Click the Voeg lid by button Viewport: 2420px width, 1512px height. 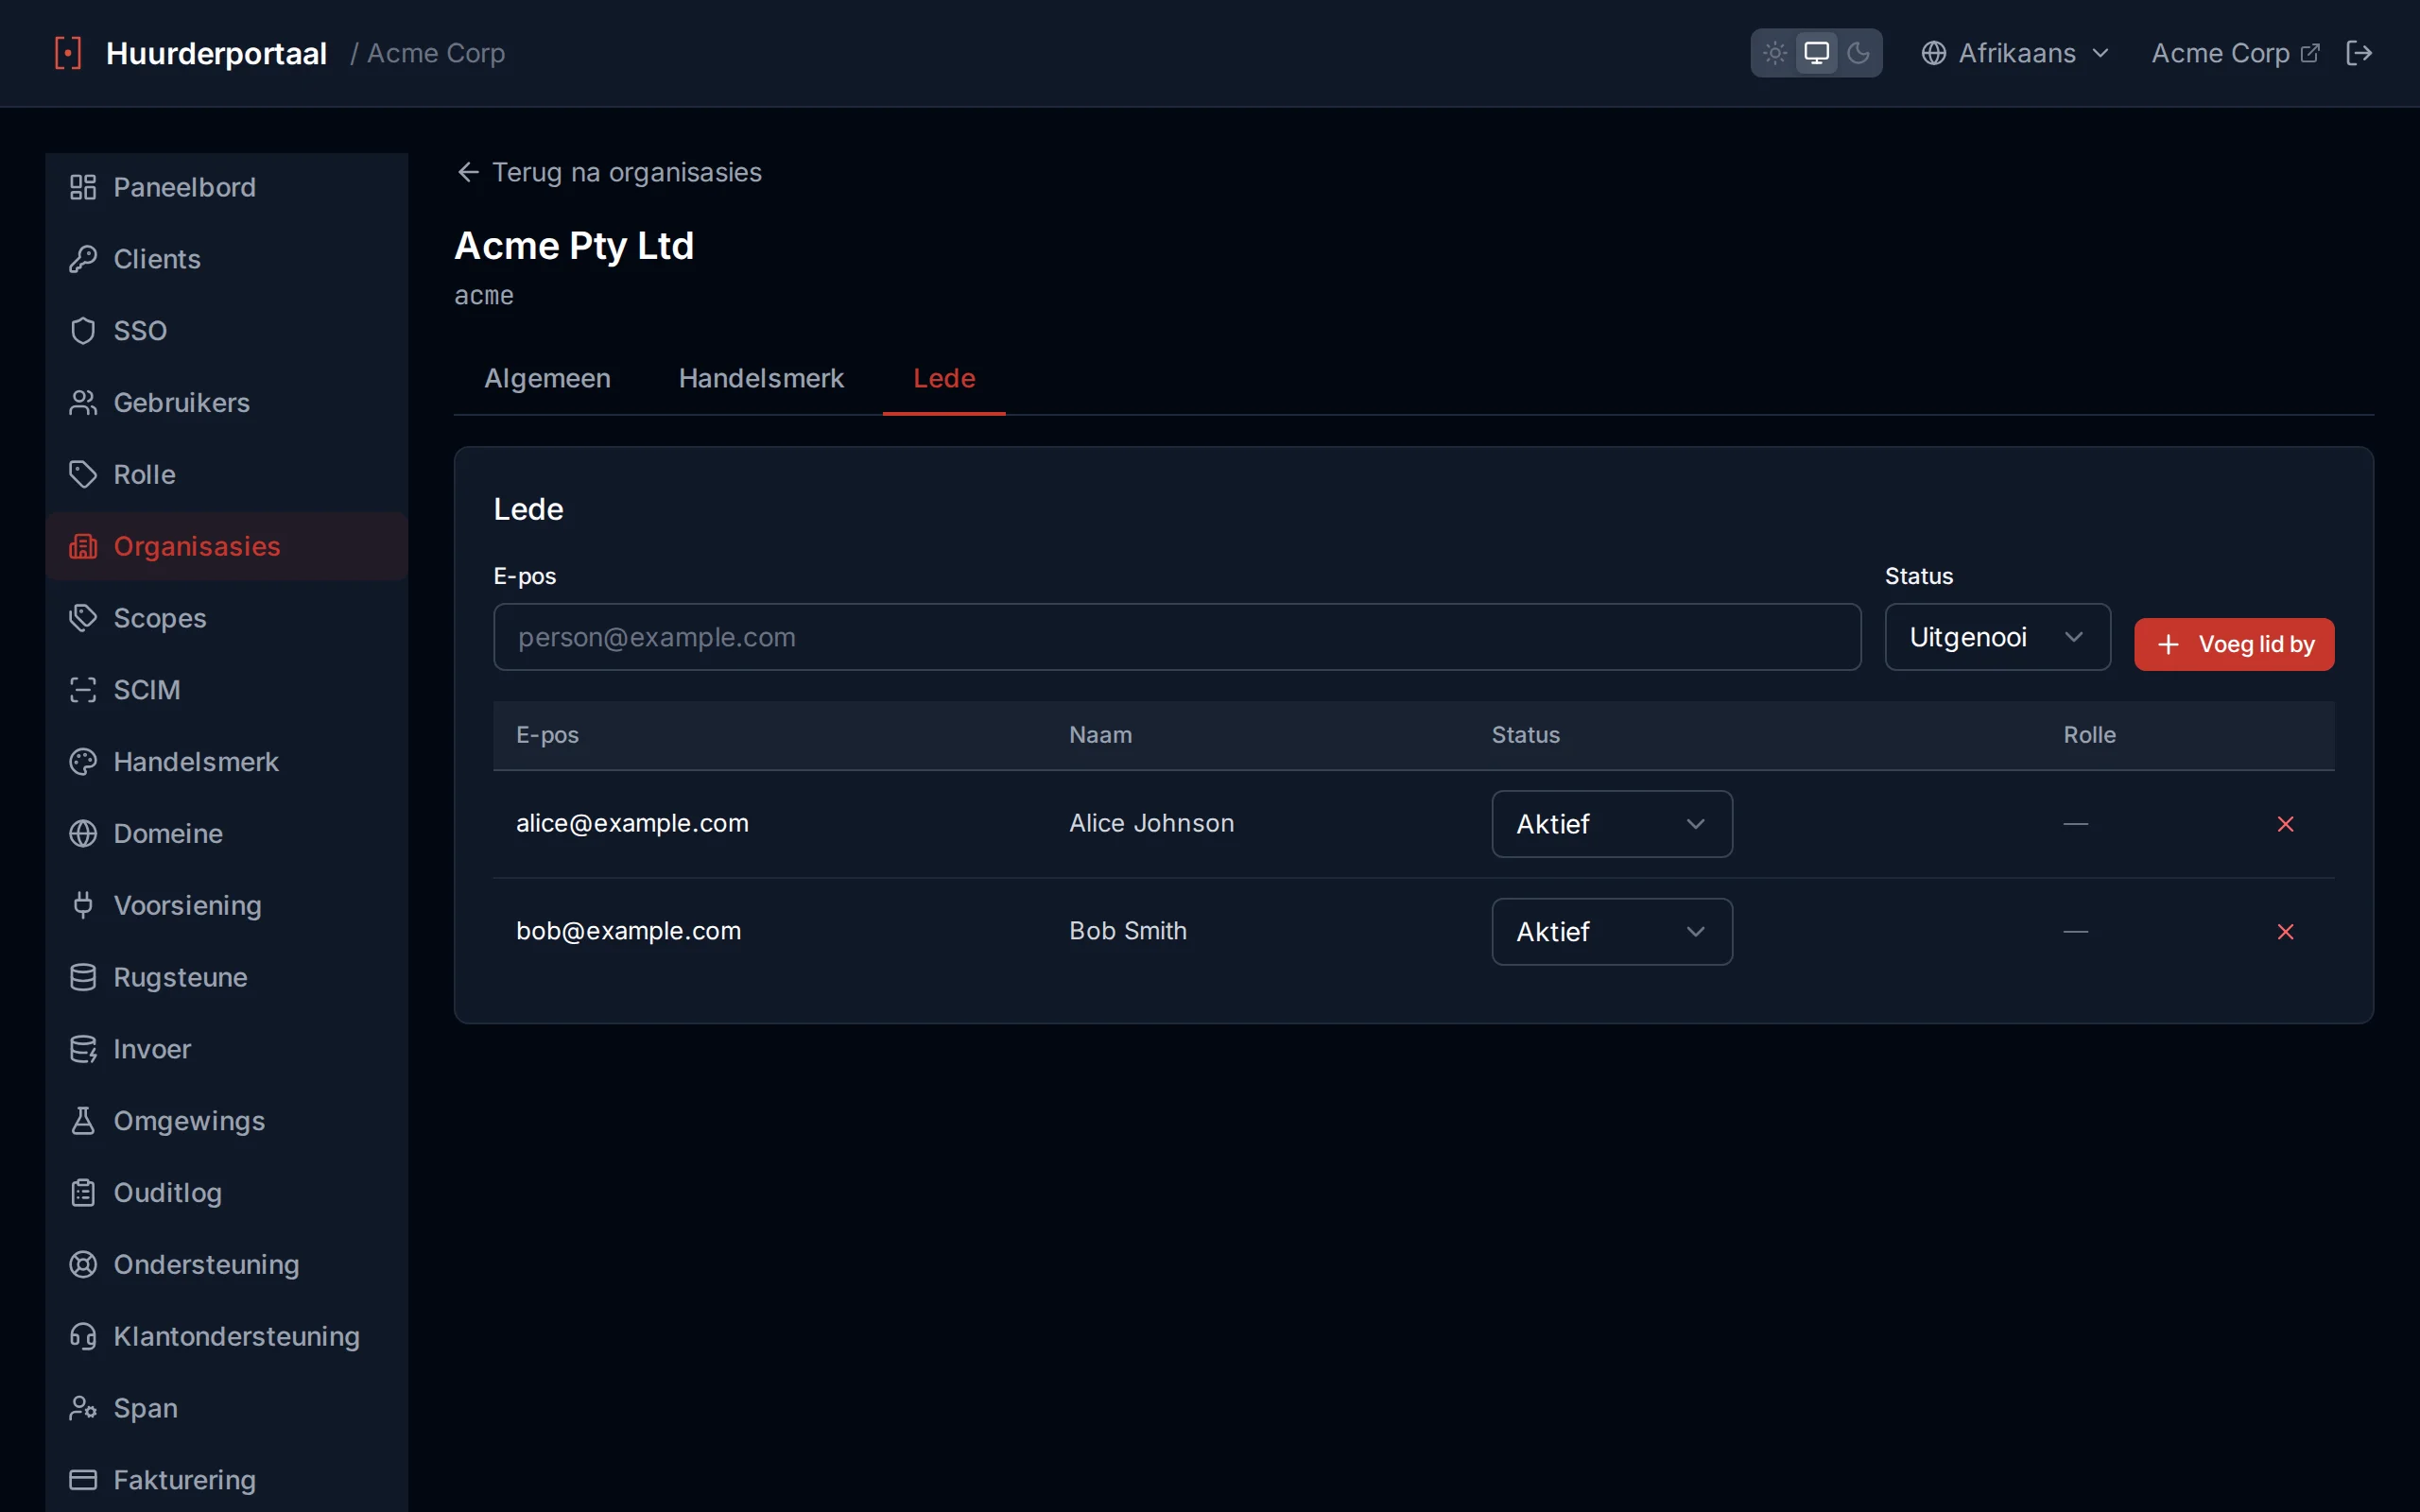coord(2234,644)
